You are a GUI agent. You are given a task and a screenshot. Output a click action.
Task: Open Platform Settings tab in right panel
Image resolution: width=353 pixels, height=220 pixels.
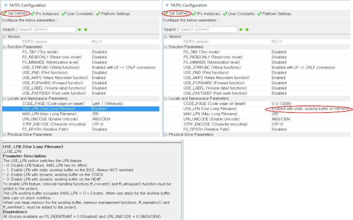[274, 14]
